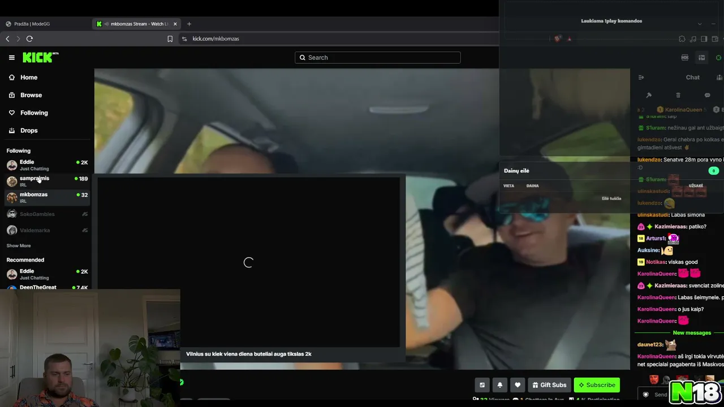Viewport: 724px width, 407px height.
Task: Reload the Kick page
Action: pyautogui.click(x=29, y=38)
